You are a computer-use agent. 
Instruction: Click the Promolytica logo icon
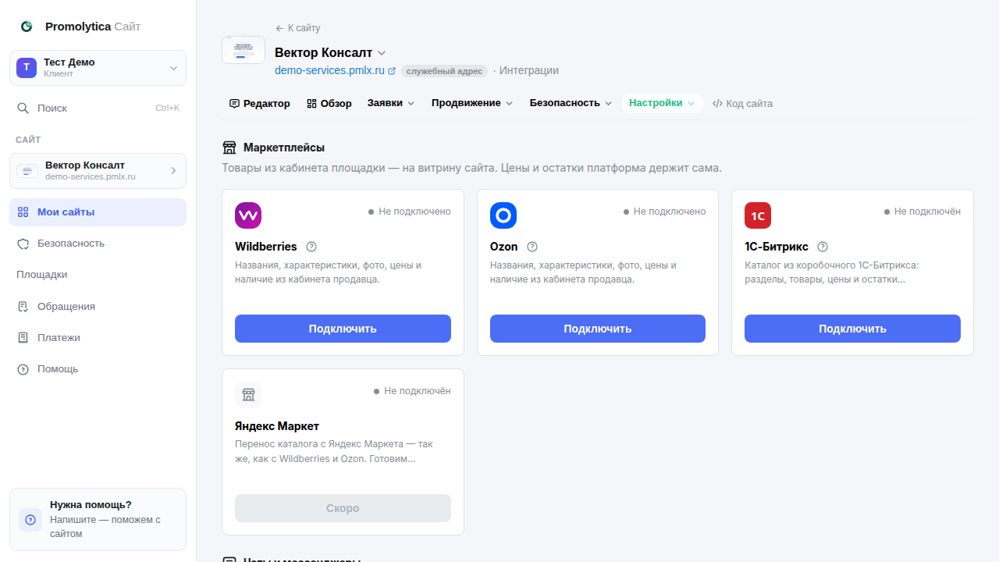tap(27, 27)
